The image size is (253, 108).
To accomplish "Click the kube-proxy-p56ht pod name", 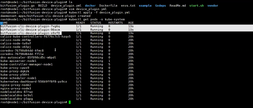I will (15, 75).
